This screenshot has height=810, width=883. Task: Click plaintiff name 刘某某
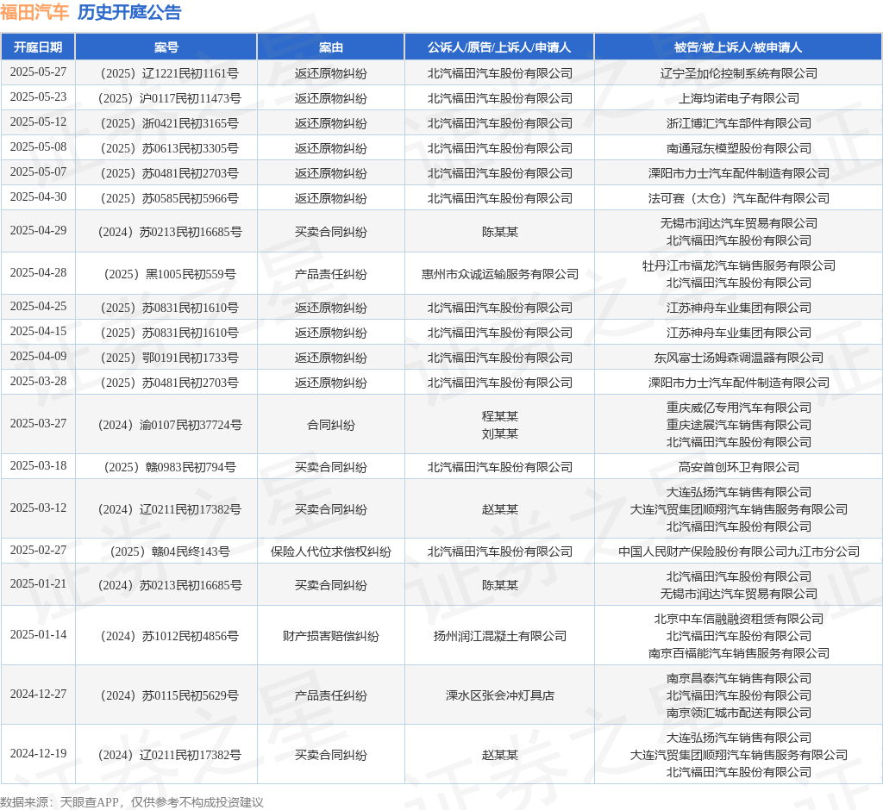499,434
